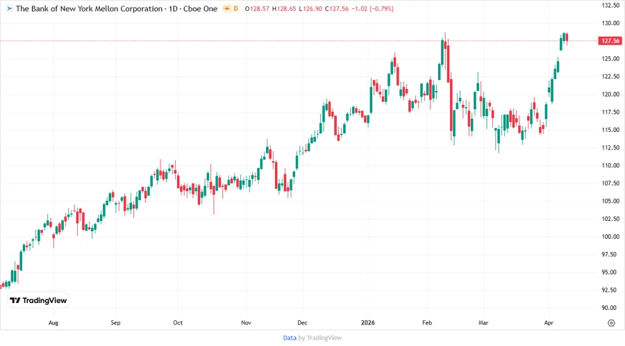Viewport: 625px width, 346px height.
Task: Click the 117.50 price axis label
Action: click(610, 112)
